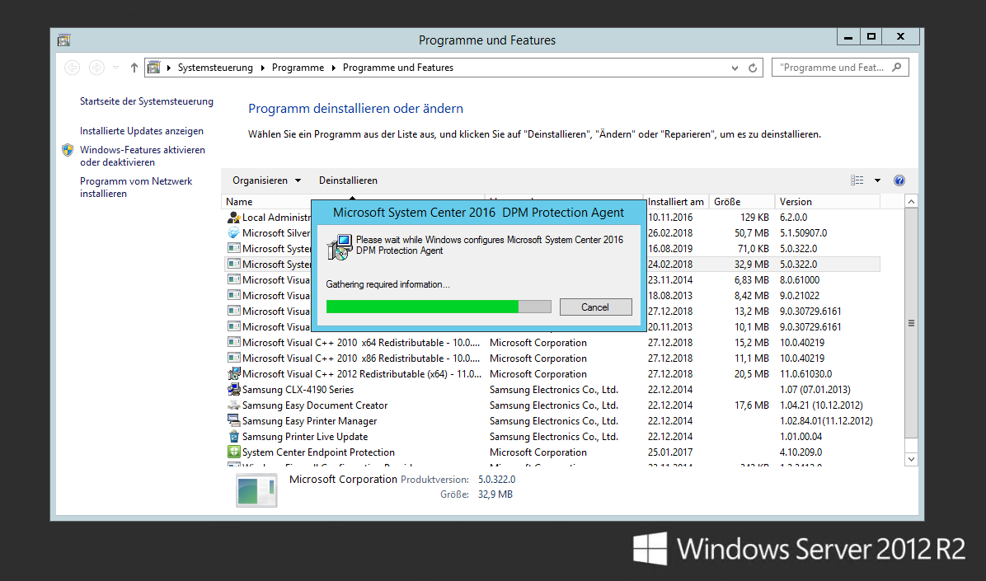Screen dimensions: 986x581
Task: Expand the view options dropdown arrow
Action: tap(877, 180)
